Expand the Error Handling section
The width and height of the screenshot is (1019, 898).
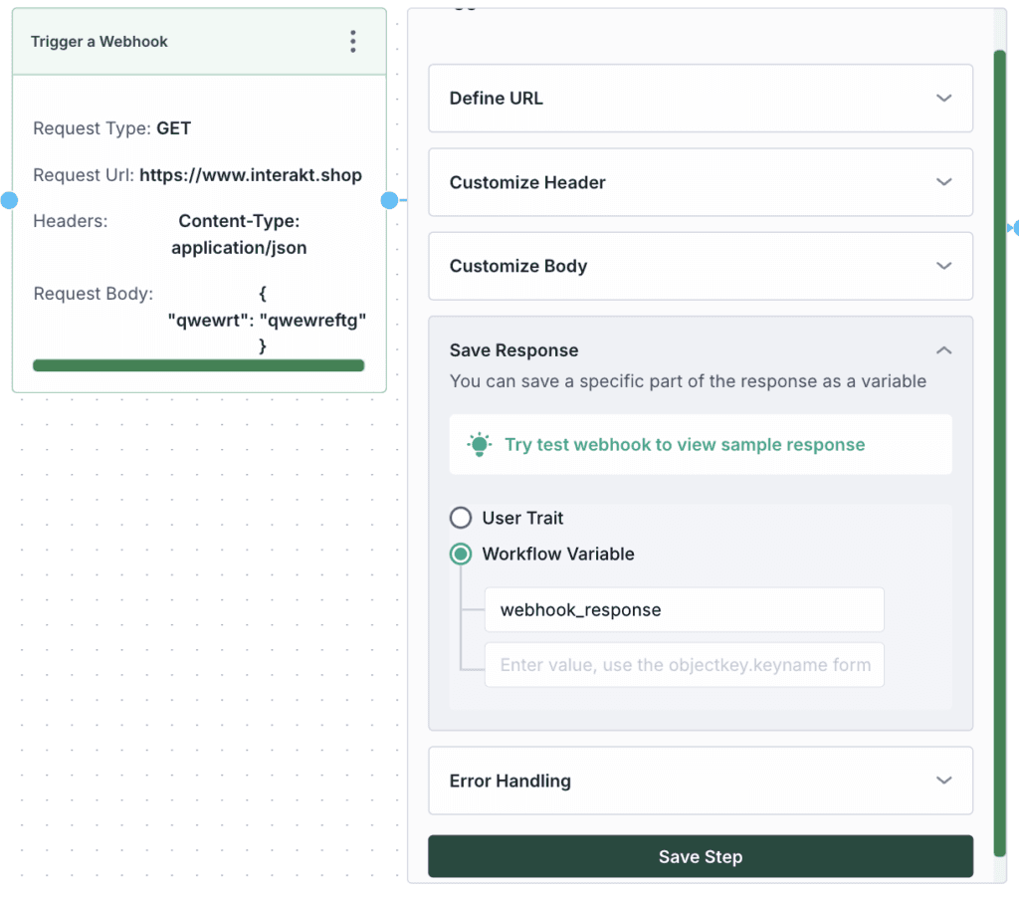[943, 781]
